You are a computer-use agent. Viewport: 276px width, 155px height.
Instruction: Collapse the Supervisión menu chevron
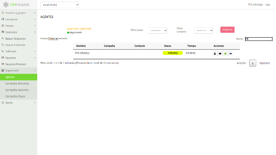point(35,70)
